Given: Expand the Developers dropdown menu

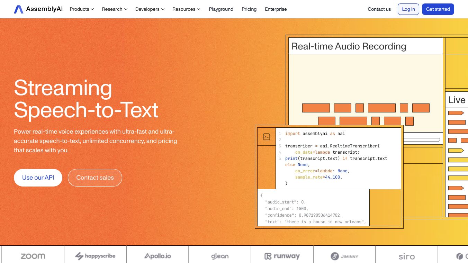Looking at the screenshot, I should 150,9.
